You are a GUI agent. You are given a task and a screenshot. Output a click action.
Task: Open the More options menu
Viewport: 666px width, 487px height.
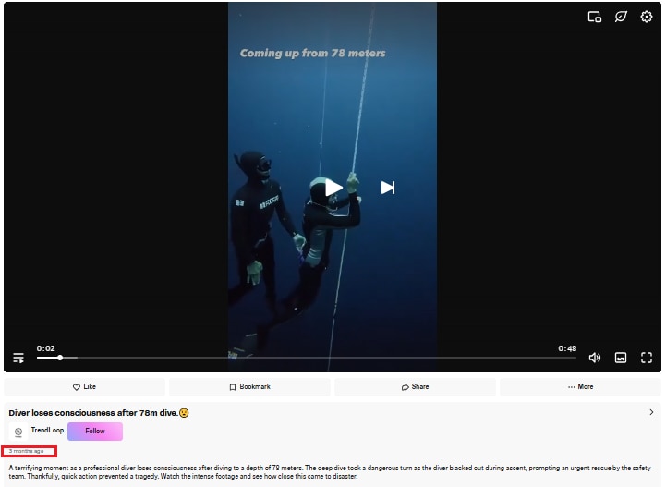580,386
